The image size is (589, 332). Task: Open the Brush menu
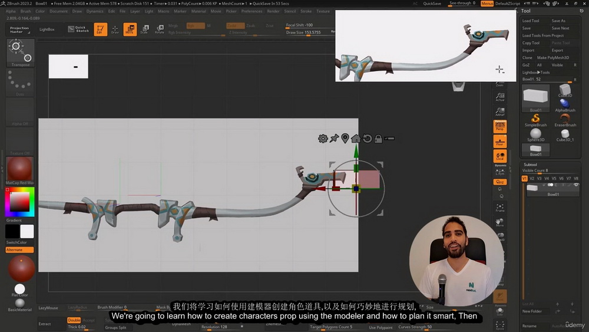pyautogui.click(x=25, y=11)
